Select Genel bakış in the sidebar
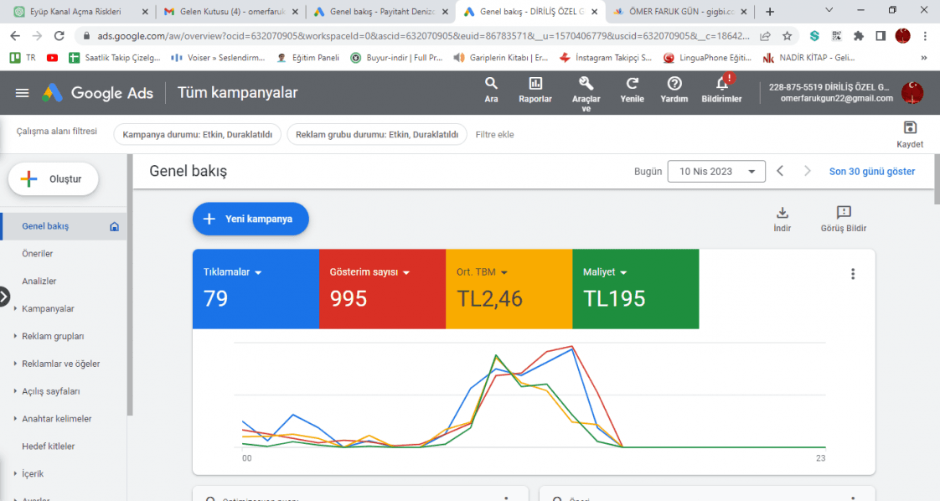Image resolution: width=940 pixels, height=501 pixels. pyautogui.click(x=64, y=226)
